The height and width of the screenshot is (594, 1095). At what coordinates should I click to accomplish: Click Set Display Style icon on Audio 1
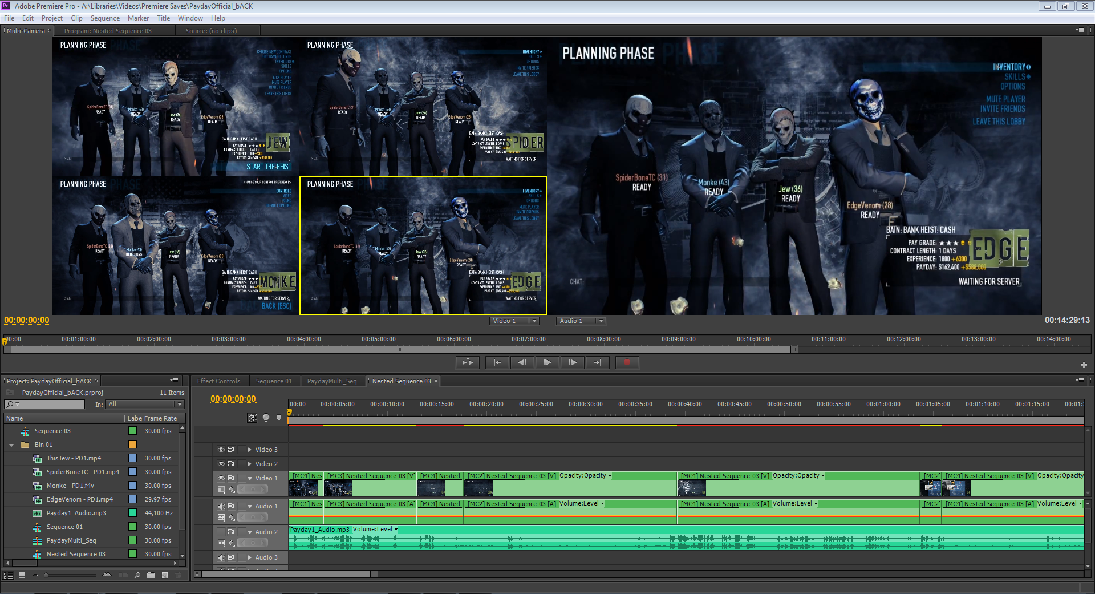[221, 518]
